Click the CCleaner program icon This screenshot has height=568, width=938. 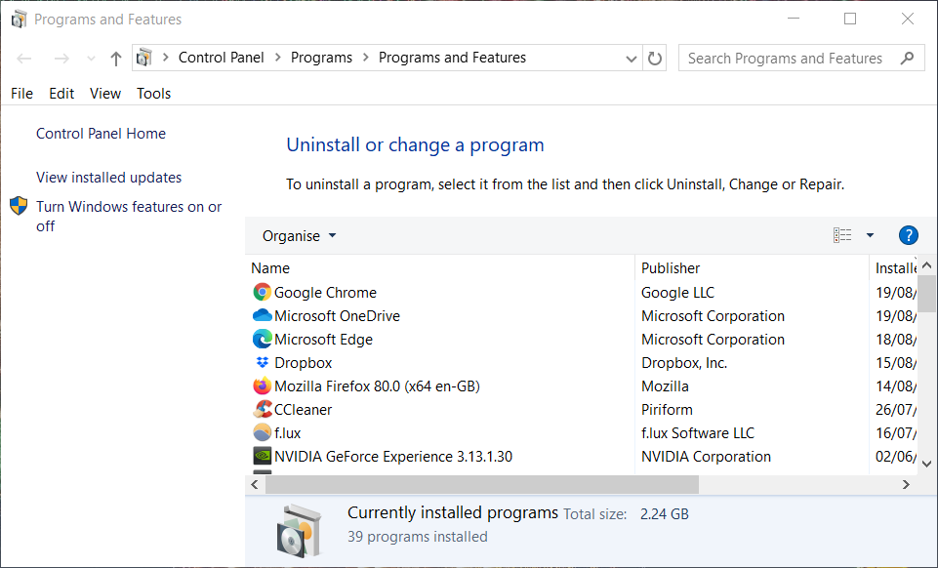coord(262,410)
